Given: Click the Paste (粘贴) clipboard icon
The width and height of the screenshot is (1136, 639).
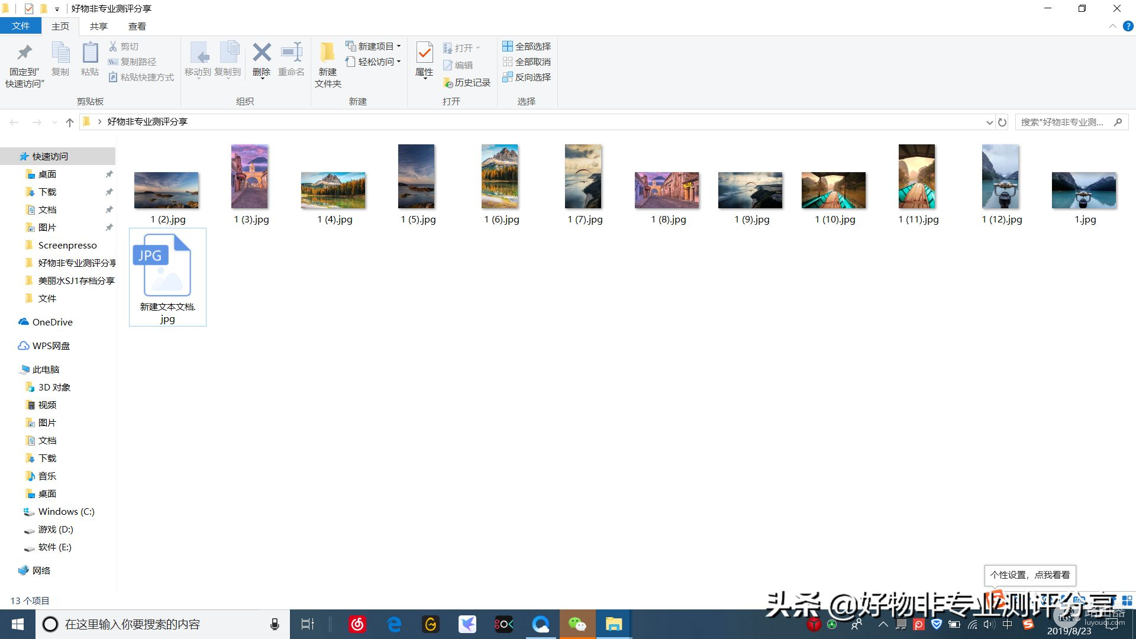Looking at the screenshot, I should click(90, 53).
